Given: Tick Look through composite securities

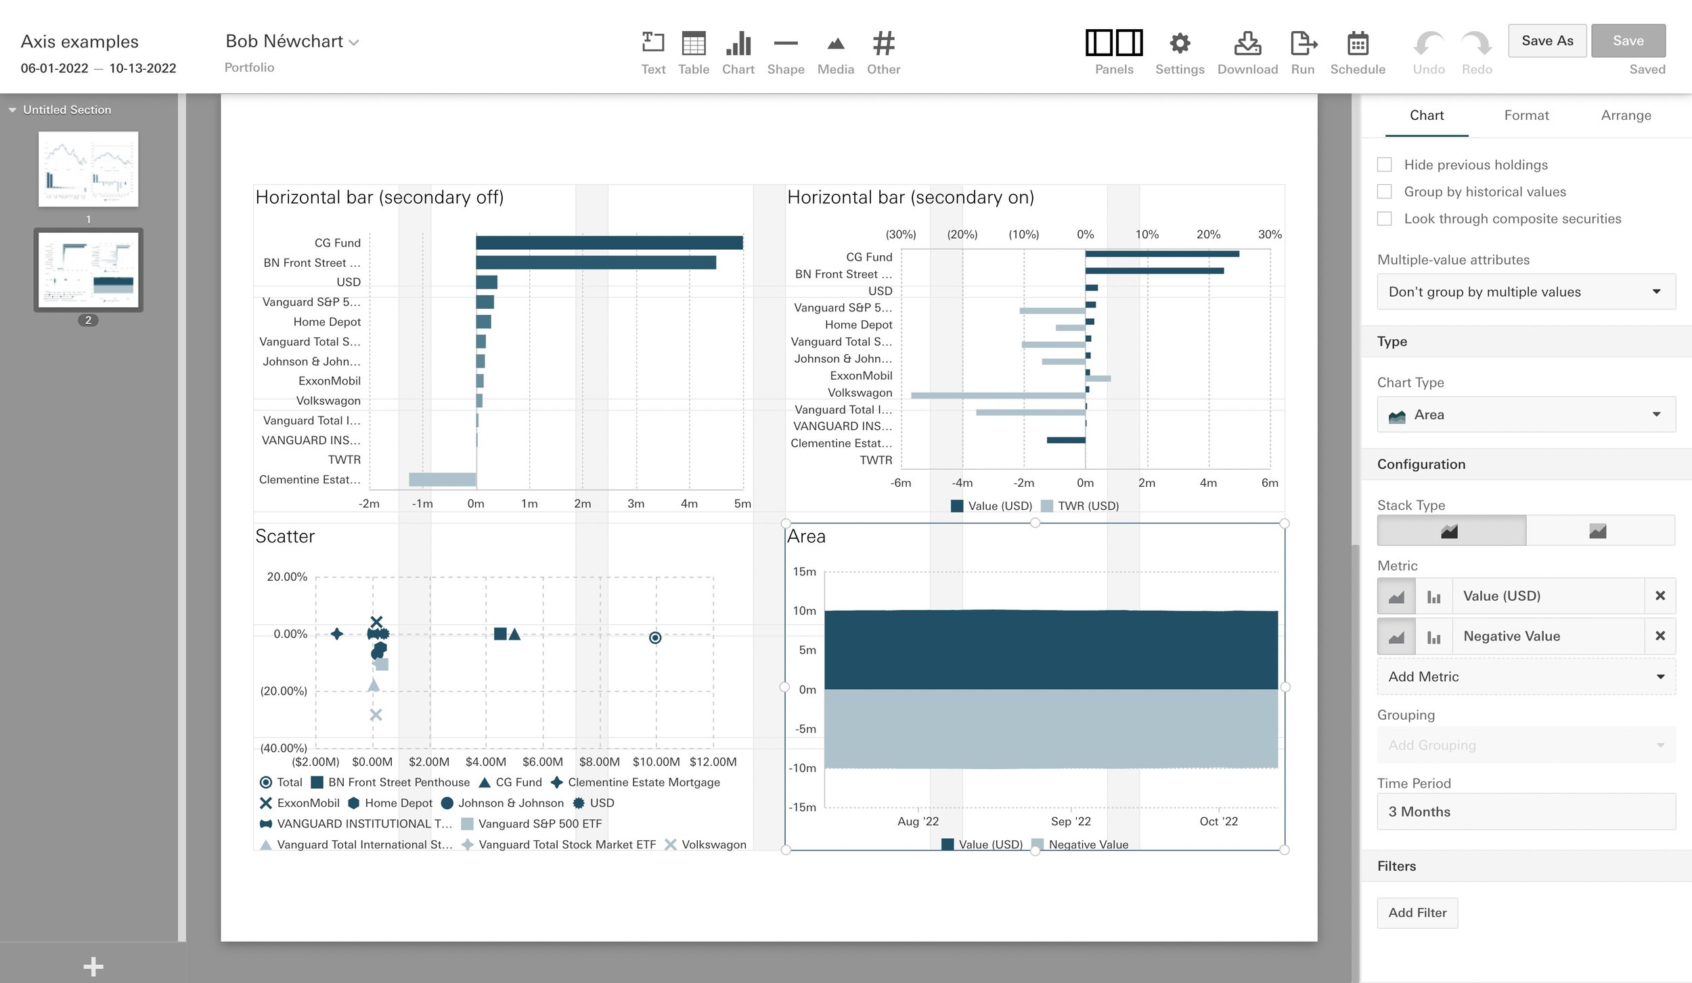Looking at the screenshot, I should (x=1385, y=219).
